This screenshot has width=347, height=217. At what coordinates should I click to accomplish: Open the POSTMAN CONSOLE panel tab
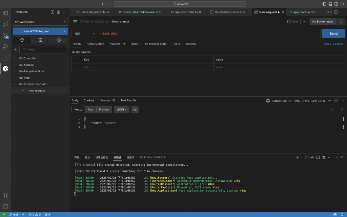[x=152, y=157]
